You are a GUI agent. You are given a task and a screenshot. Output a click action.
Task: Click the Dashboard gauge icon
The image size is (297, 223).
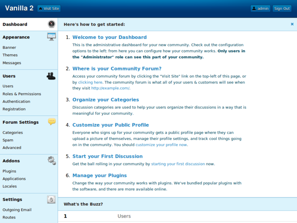coord(52,24)
